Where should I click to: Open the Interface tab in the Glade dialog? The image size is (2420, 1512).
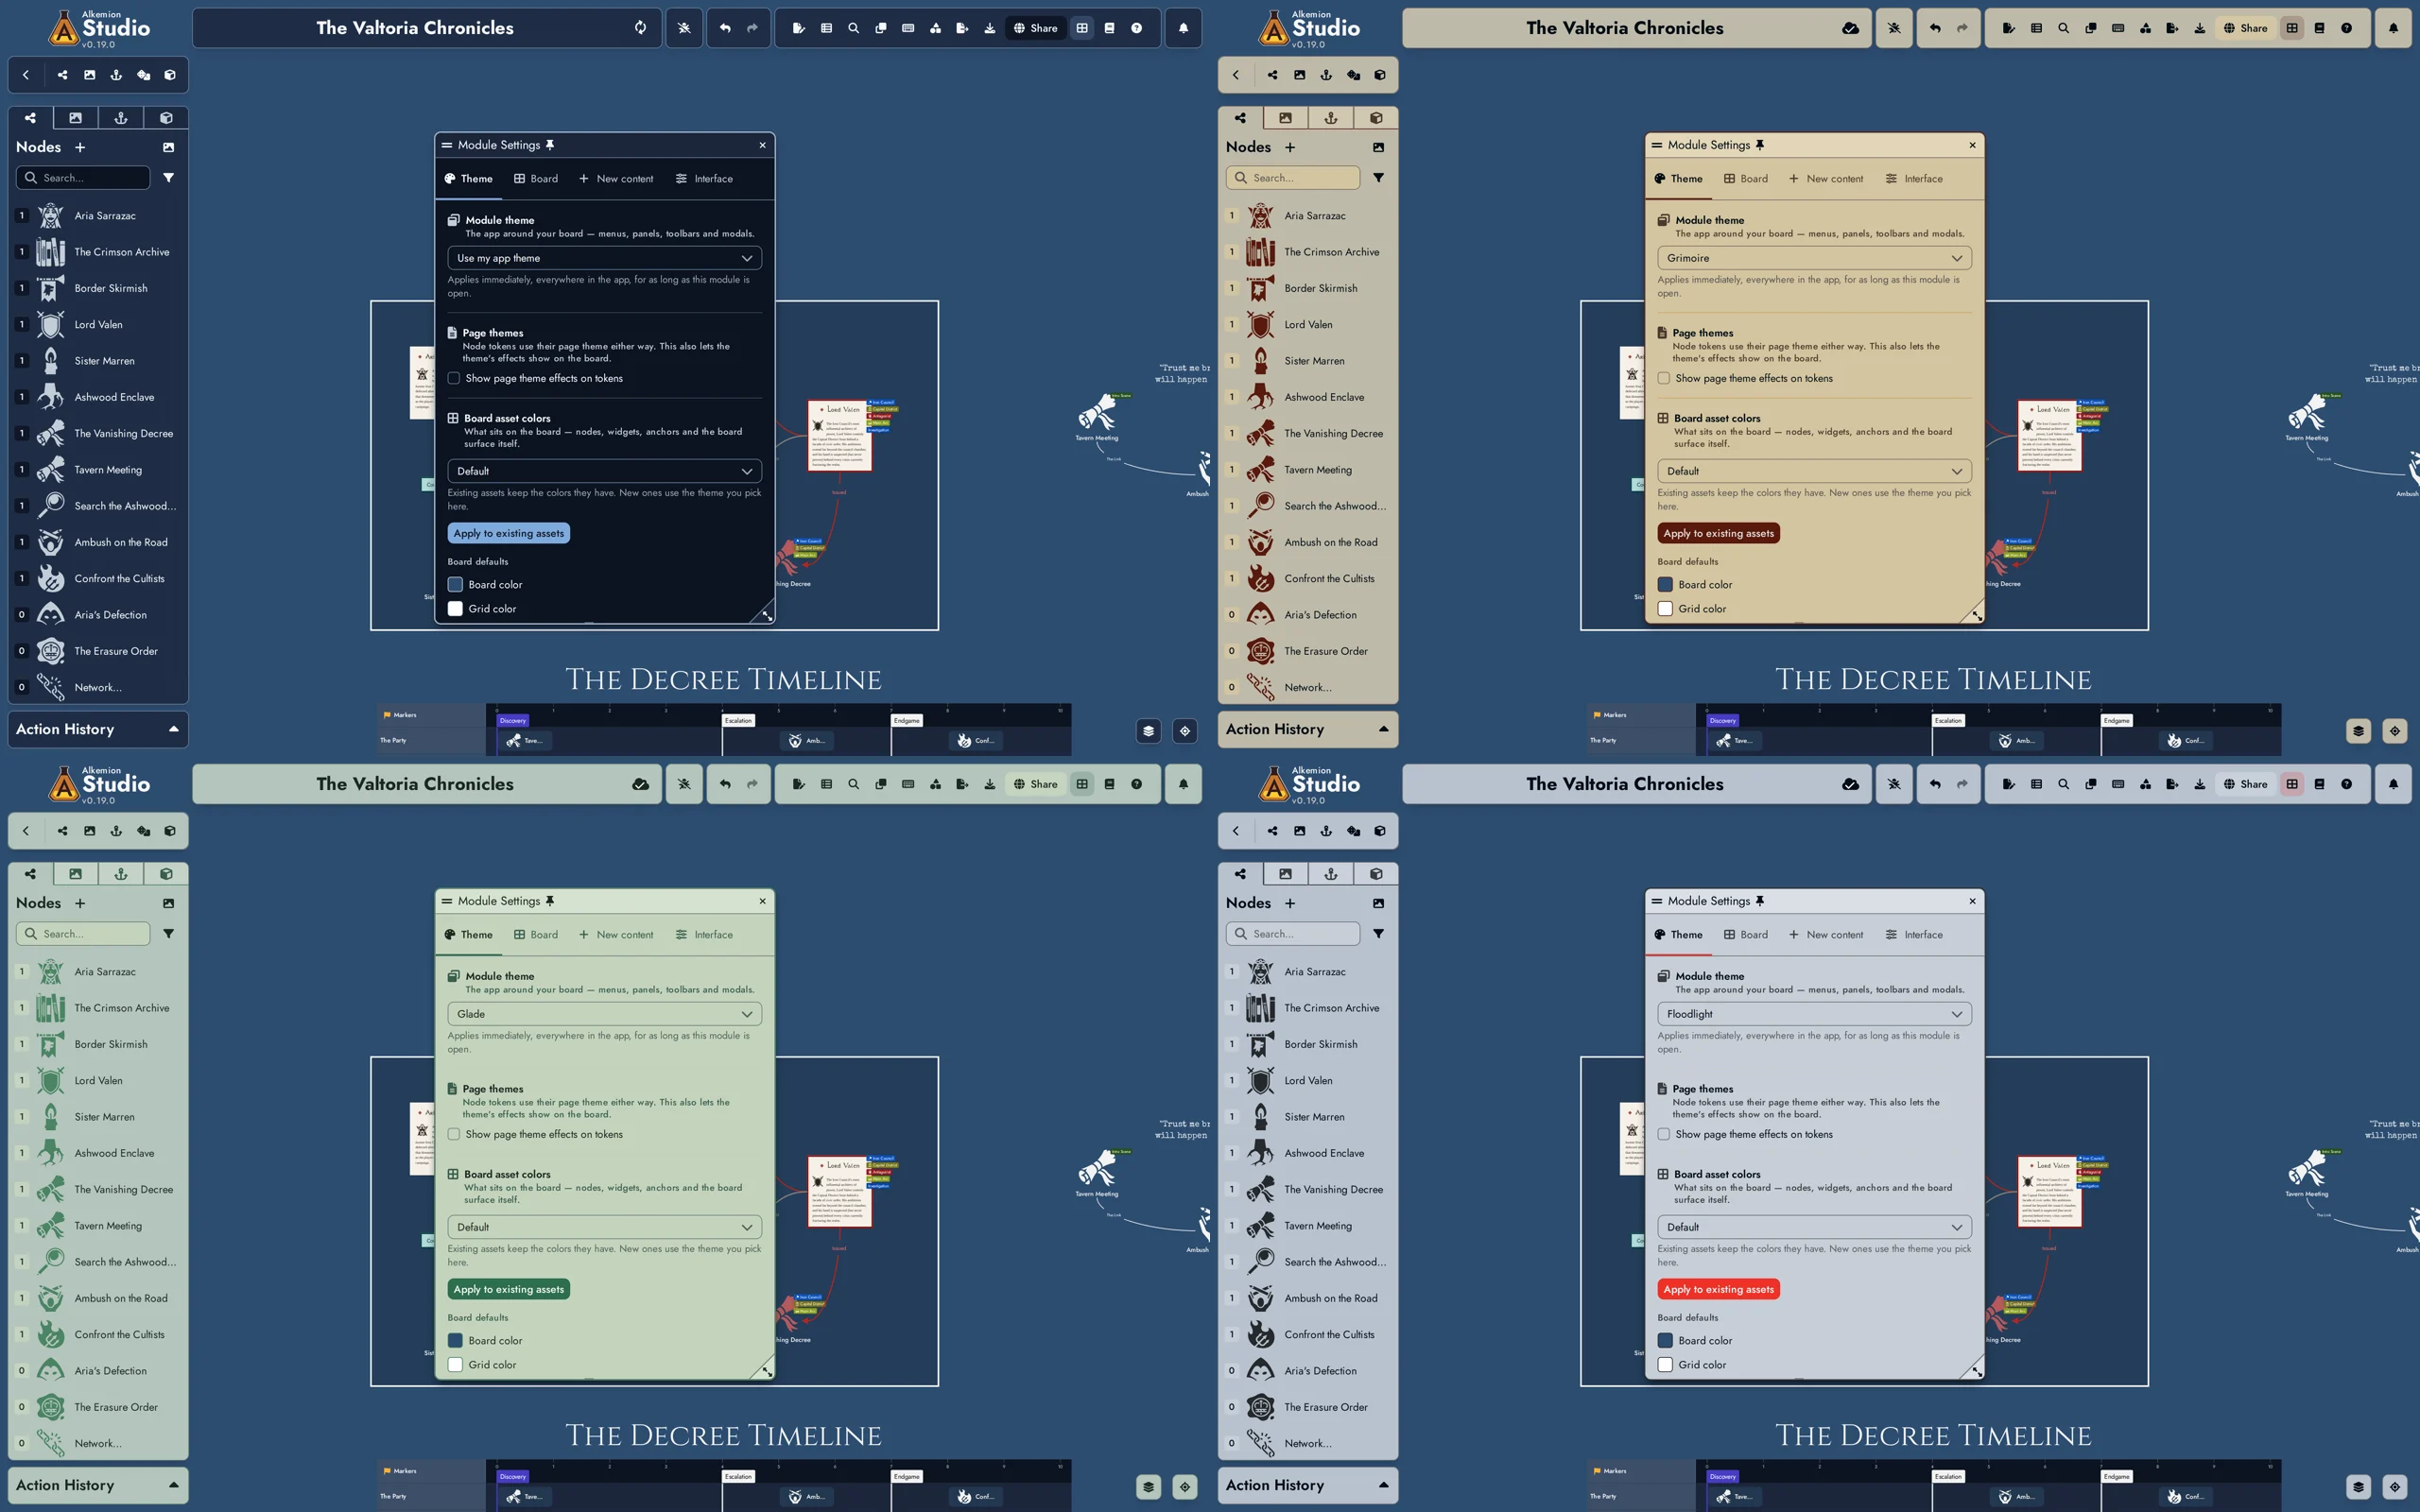click(x=704, y=935)
